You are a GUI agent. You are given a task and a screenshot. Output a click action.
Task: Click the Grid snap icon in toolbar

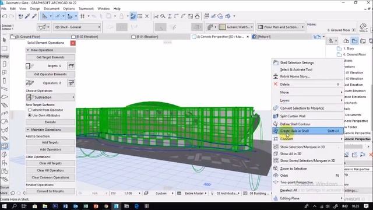point(83,16)
